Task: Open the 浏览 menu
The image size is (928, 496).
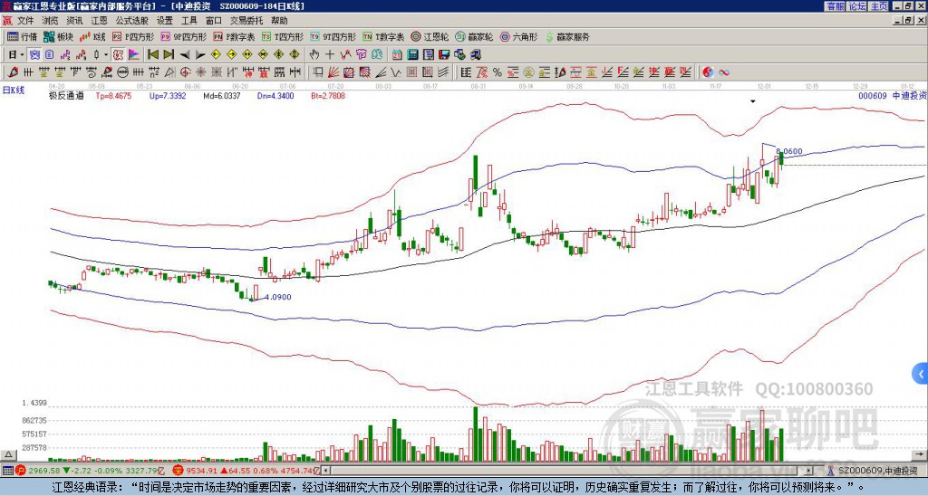Action: (x=50, y=21)
